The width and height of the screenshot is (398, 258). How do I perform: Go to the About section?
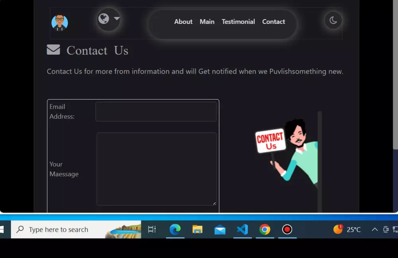(x=183, y=21)
